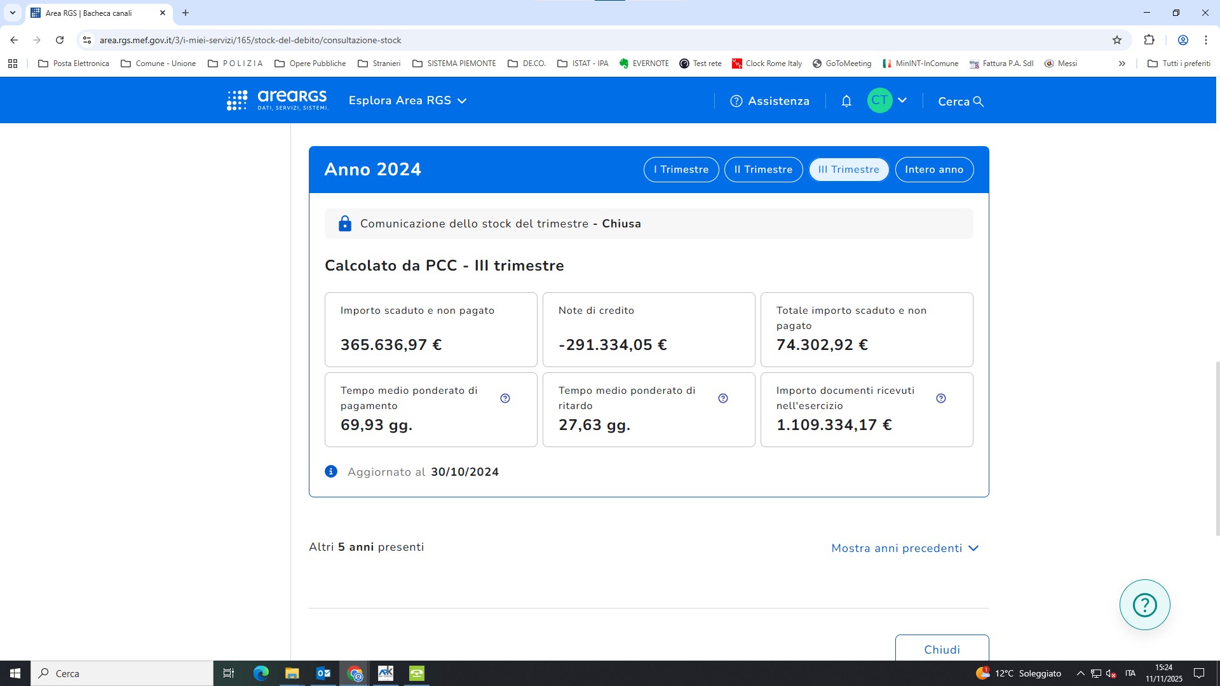Viewport: 1220px width, 686px height.
Task: Open browser extensions puzzle icon
Action: [x=1149, y=40]
